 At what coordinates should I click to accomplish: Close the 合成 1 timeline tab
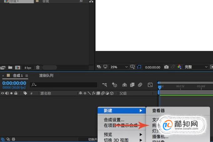(x=3, y=76)
